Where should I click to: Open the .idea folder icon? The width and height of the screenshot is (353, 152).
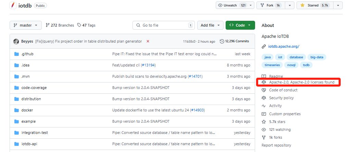16,65
